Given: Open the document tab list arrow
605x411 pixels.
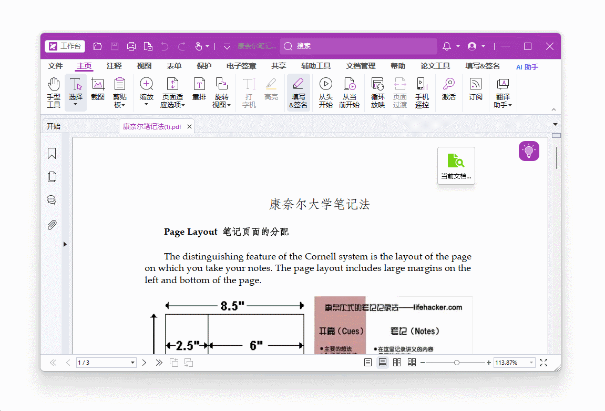Looking at the screenshot, I should coord(555,124).
